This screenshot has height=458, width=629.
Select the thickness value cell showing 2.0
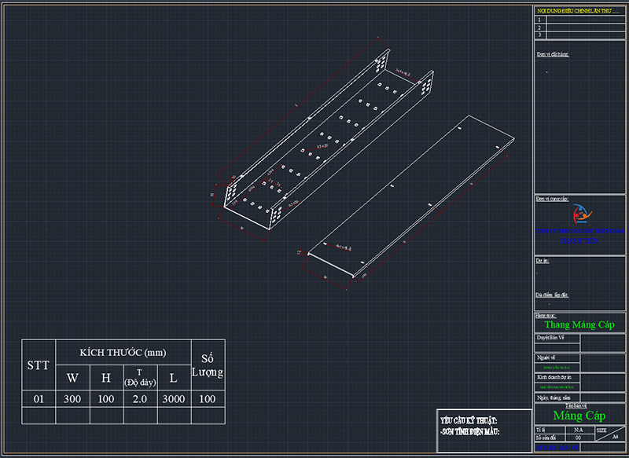click(140, 399)
